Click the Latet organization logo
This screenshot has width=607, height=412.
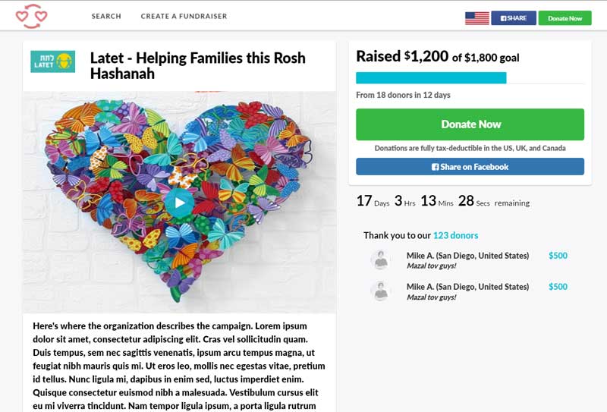click(x=53, y=61)
